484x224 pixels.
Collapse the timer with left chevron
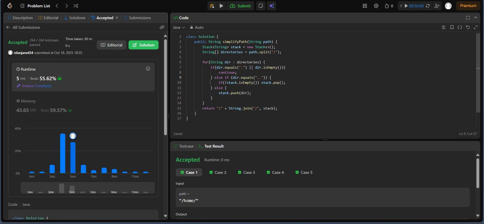pos(401,6)
